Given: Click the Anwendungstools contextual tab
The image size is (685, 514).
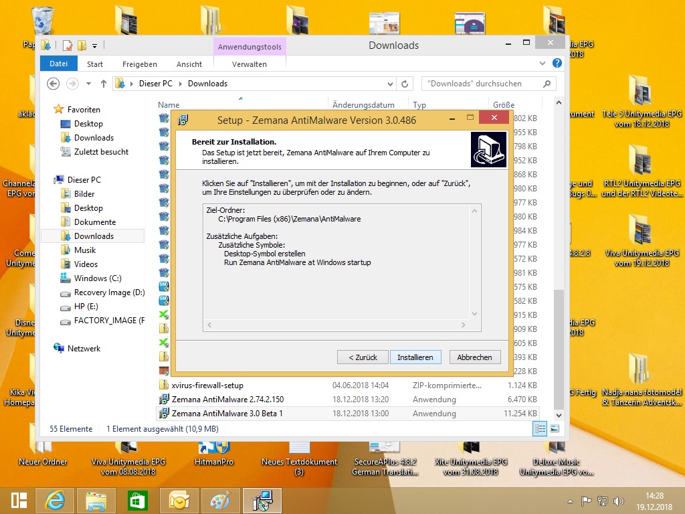Looking at the screenshot, I should coord(250,47).
